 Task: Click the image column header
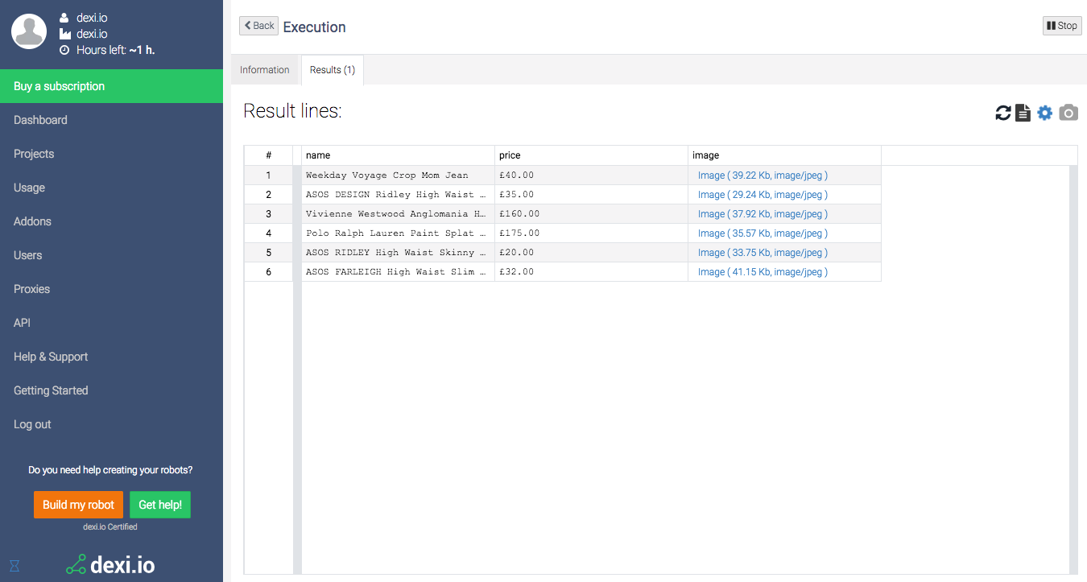(x=784, y=155)
